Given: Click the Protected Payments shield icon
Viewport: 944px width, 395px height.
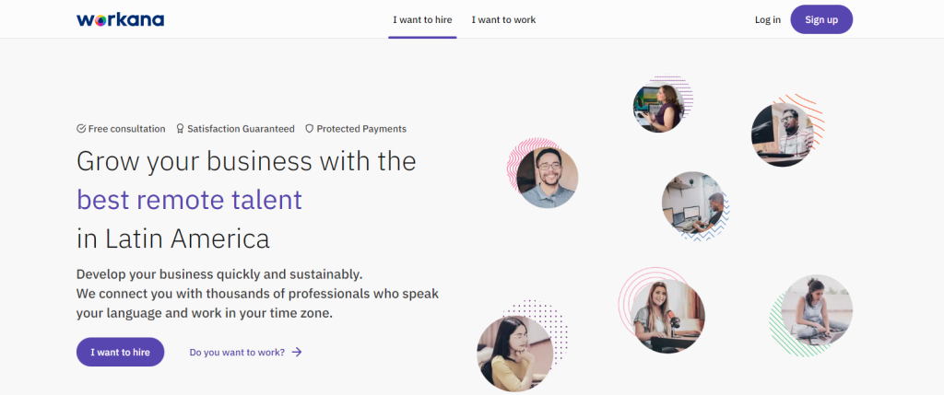Looking at the screenshot, I should [310, 129].
